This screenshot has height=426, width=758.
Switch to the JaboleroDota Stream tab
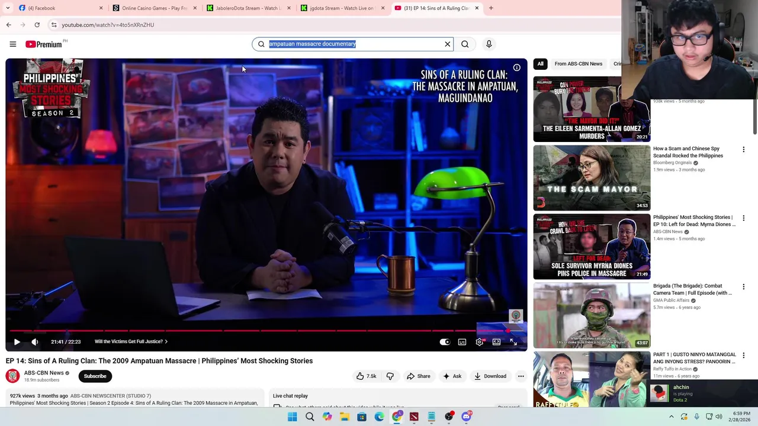tap(249, 8)
